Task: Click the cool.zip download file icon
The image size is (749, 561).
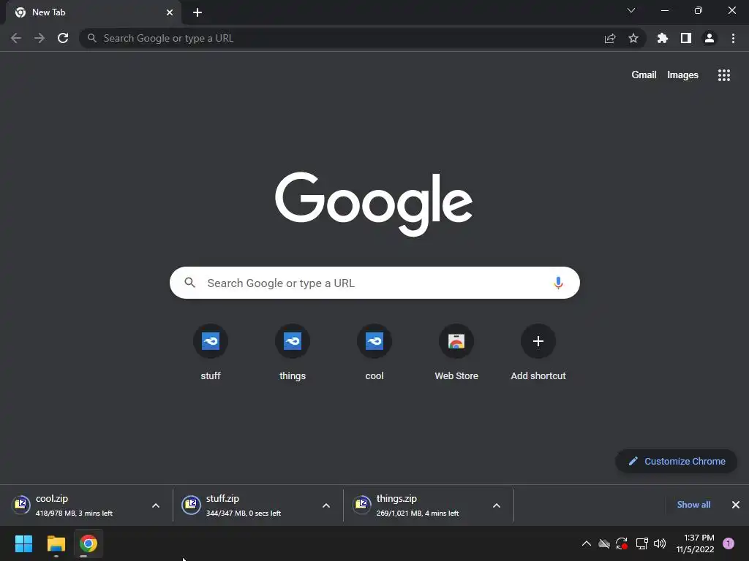Action: (x=21, y=504)
